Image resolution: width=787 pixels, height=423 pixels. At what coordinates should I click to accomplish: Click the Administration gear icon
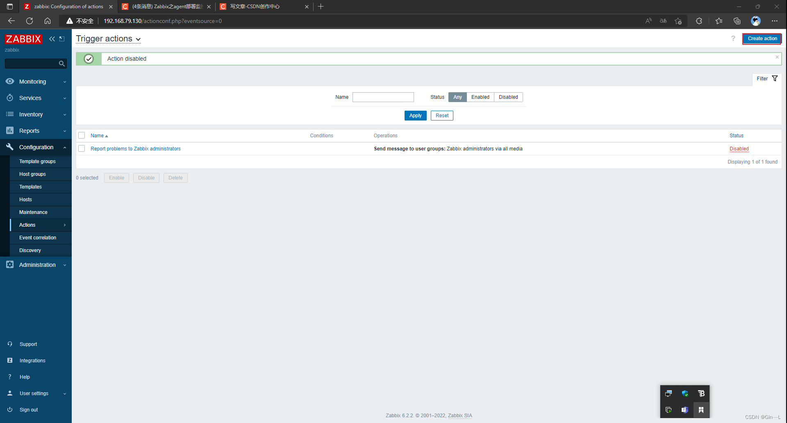[10, 265]
